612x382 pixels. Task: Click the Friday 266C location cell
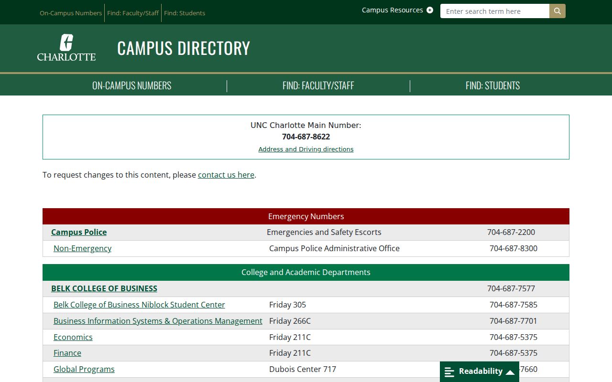[290, 321]
